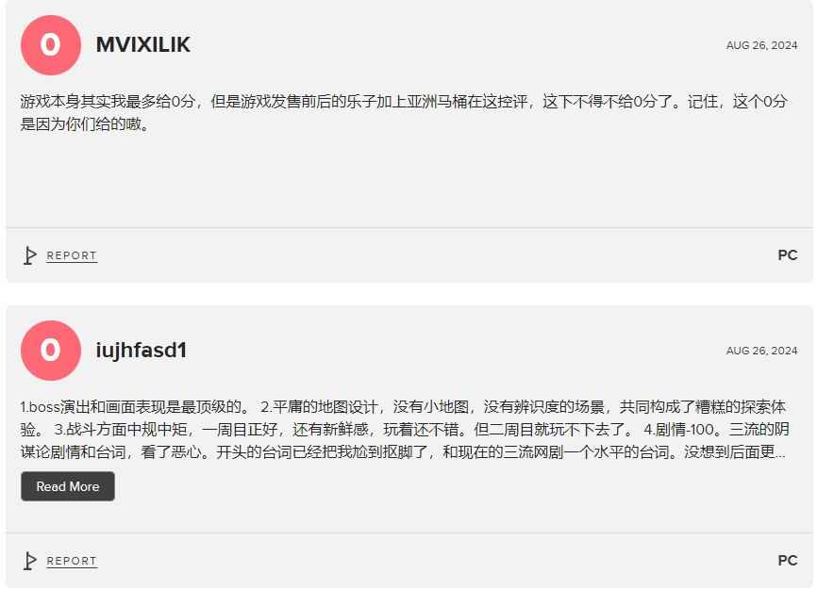Click the AUG 26, 2024 date on iujhfasd1's review
The height and width of the screenshot is (606, 817).
[761, 351]
